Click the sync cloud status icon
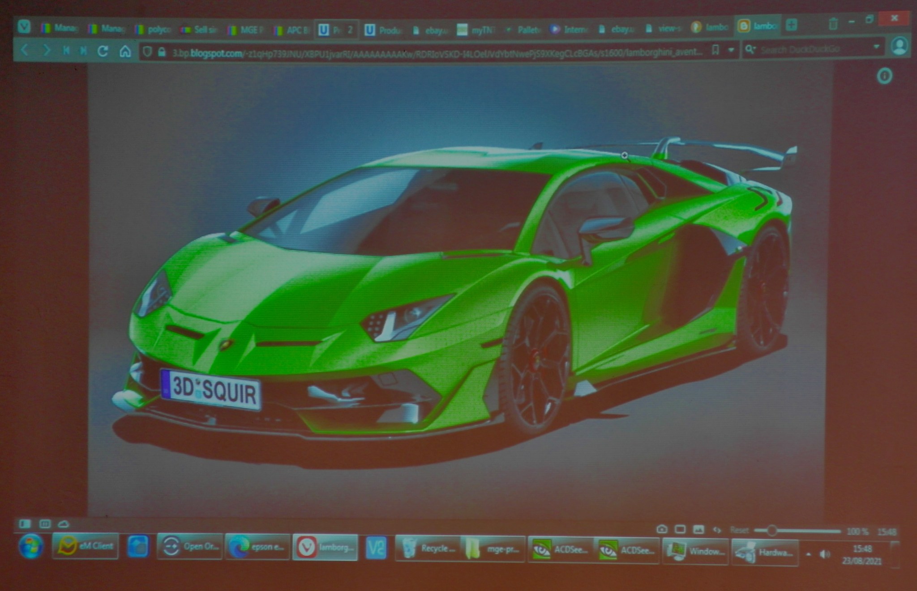 coord(63,523)
